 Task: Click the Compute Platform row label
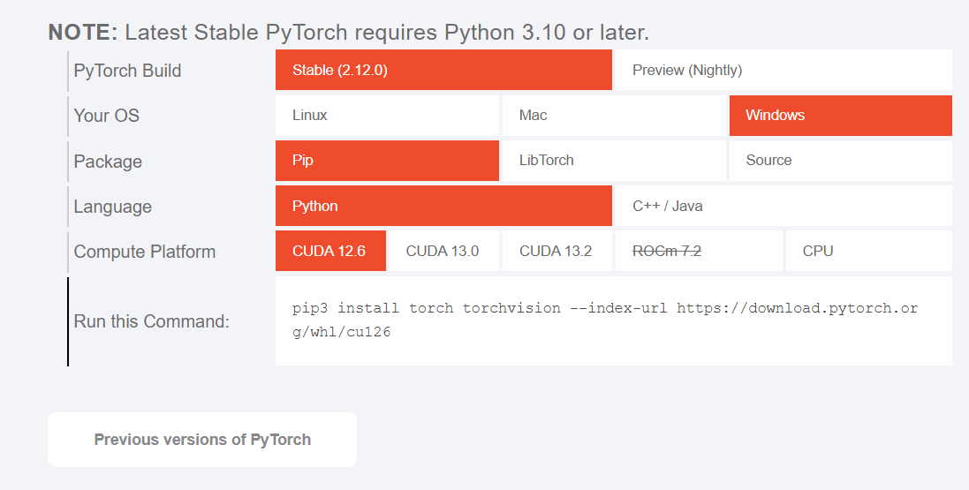[145, 252]
